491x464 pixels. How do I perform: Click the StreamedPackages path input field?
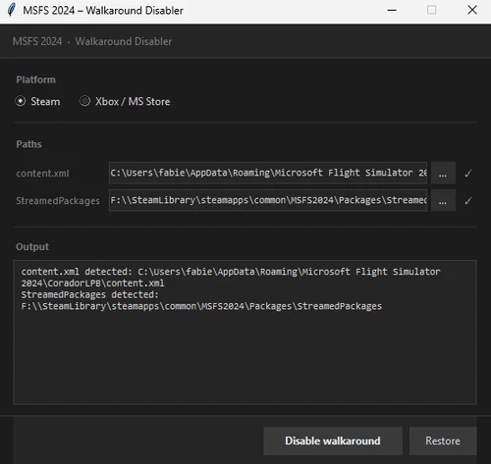[x=268, y=200]
